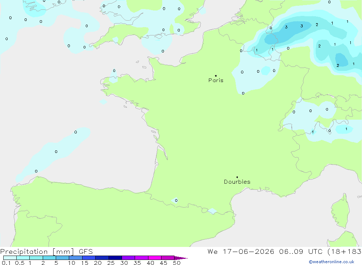
Task: Pick the 5–10 mm legend swatch
Action: point(63,258)
